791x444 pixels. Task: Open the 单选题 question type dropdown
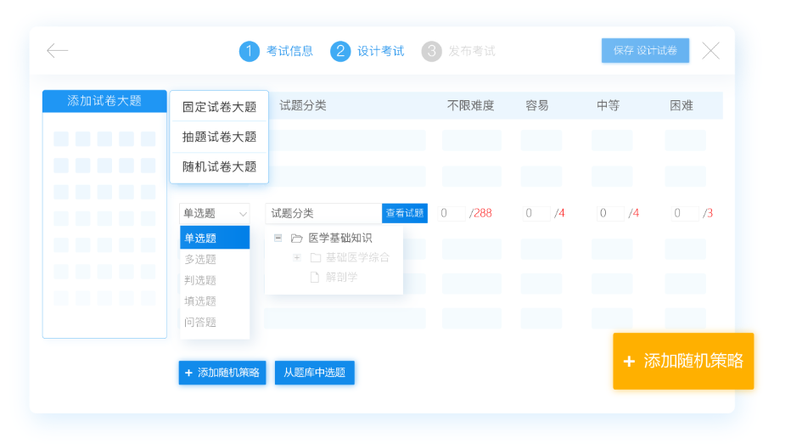214,213
